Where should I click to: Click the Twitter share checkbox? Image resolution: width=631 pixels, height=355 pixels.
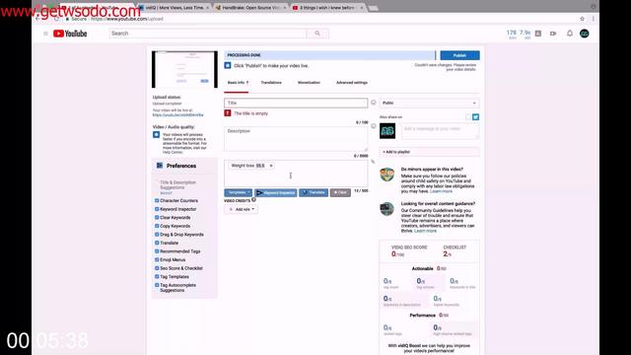468,117
